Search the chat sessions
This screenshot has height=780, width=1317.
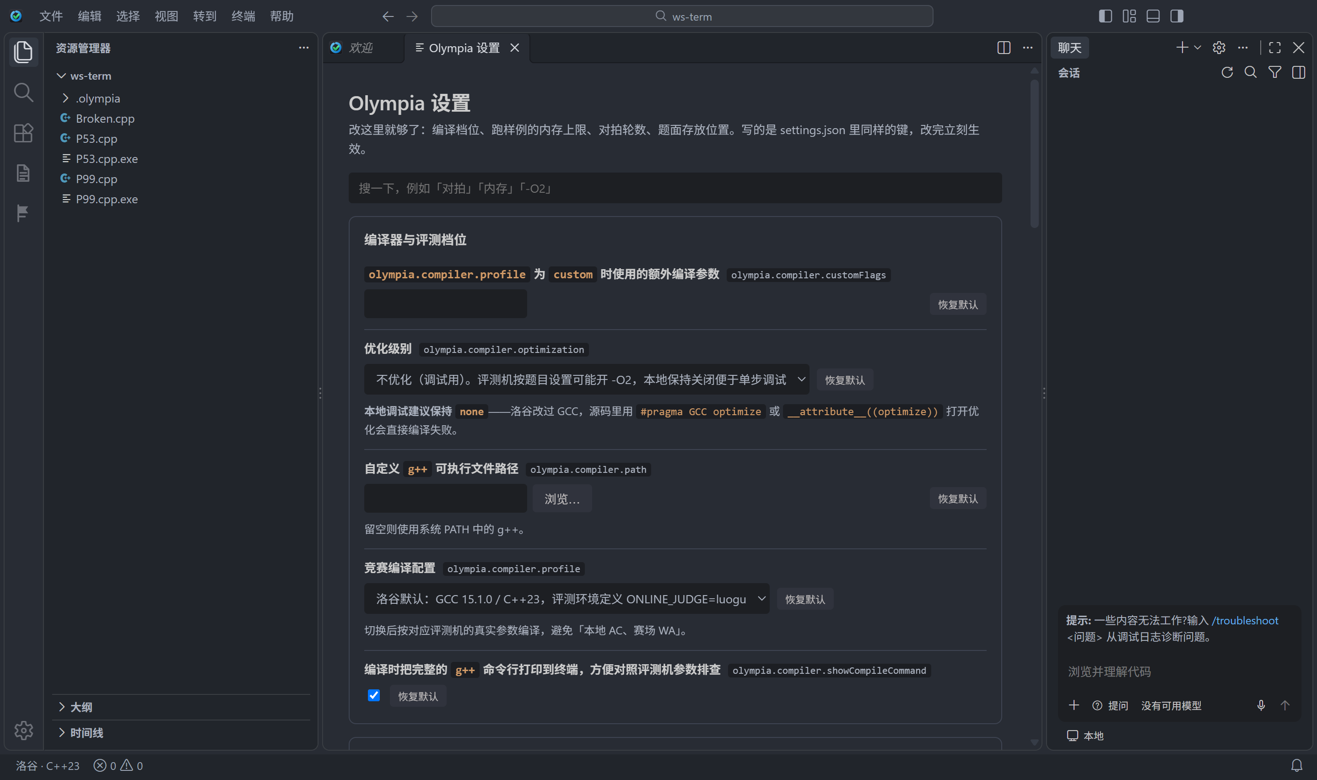(1250, 72)
